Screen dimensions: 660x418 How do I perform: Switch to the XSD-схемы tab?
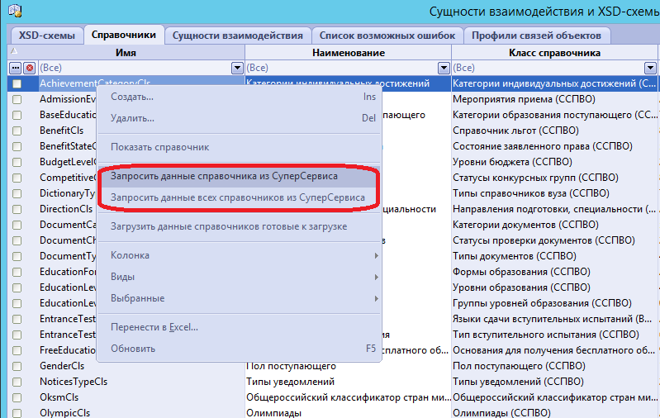[47, 36]
